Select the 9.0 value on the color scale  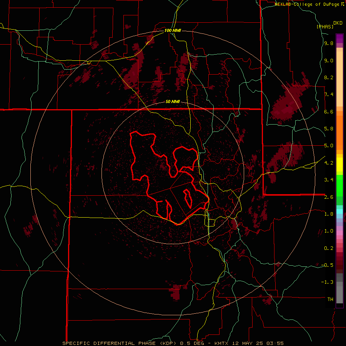click(329, 61)
